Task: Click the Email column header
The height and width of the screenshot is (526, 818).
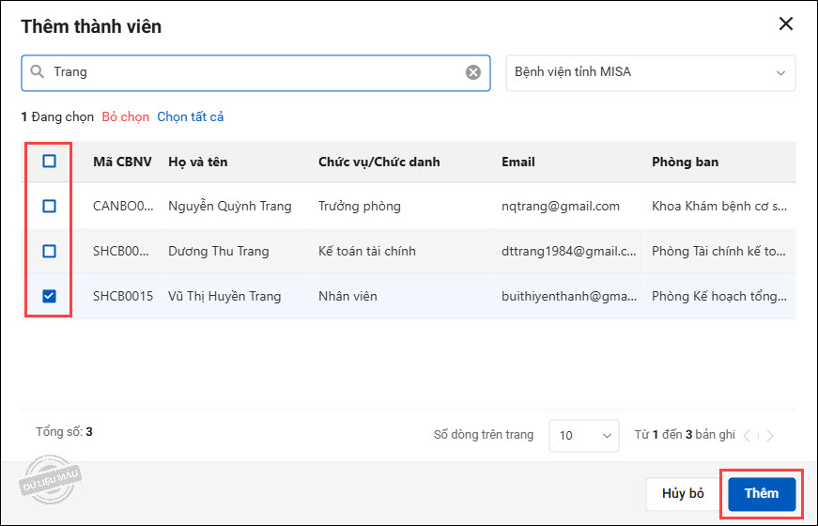Action: tap(518, 162)
